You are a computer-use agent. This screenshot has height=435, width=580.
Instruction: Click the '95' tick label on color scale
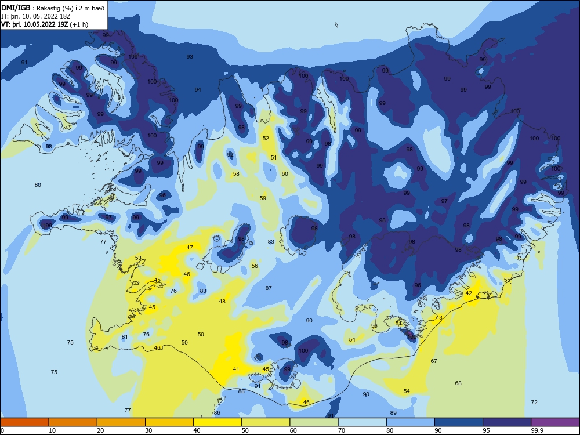tap(486, 430)
